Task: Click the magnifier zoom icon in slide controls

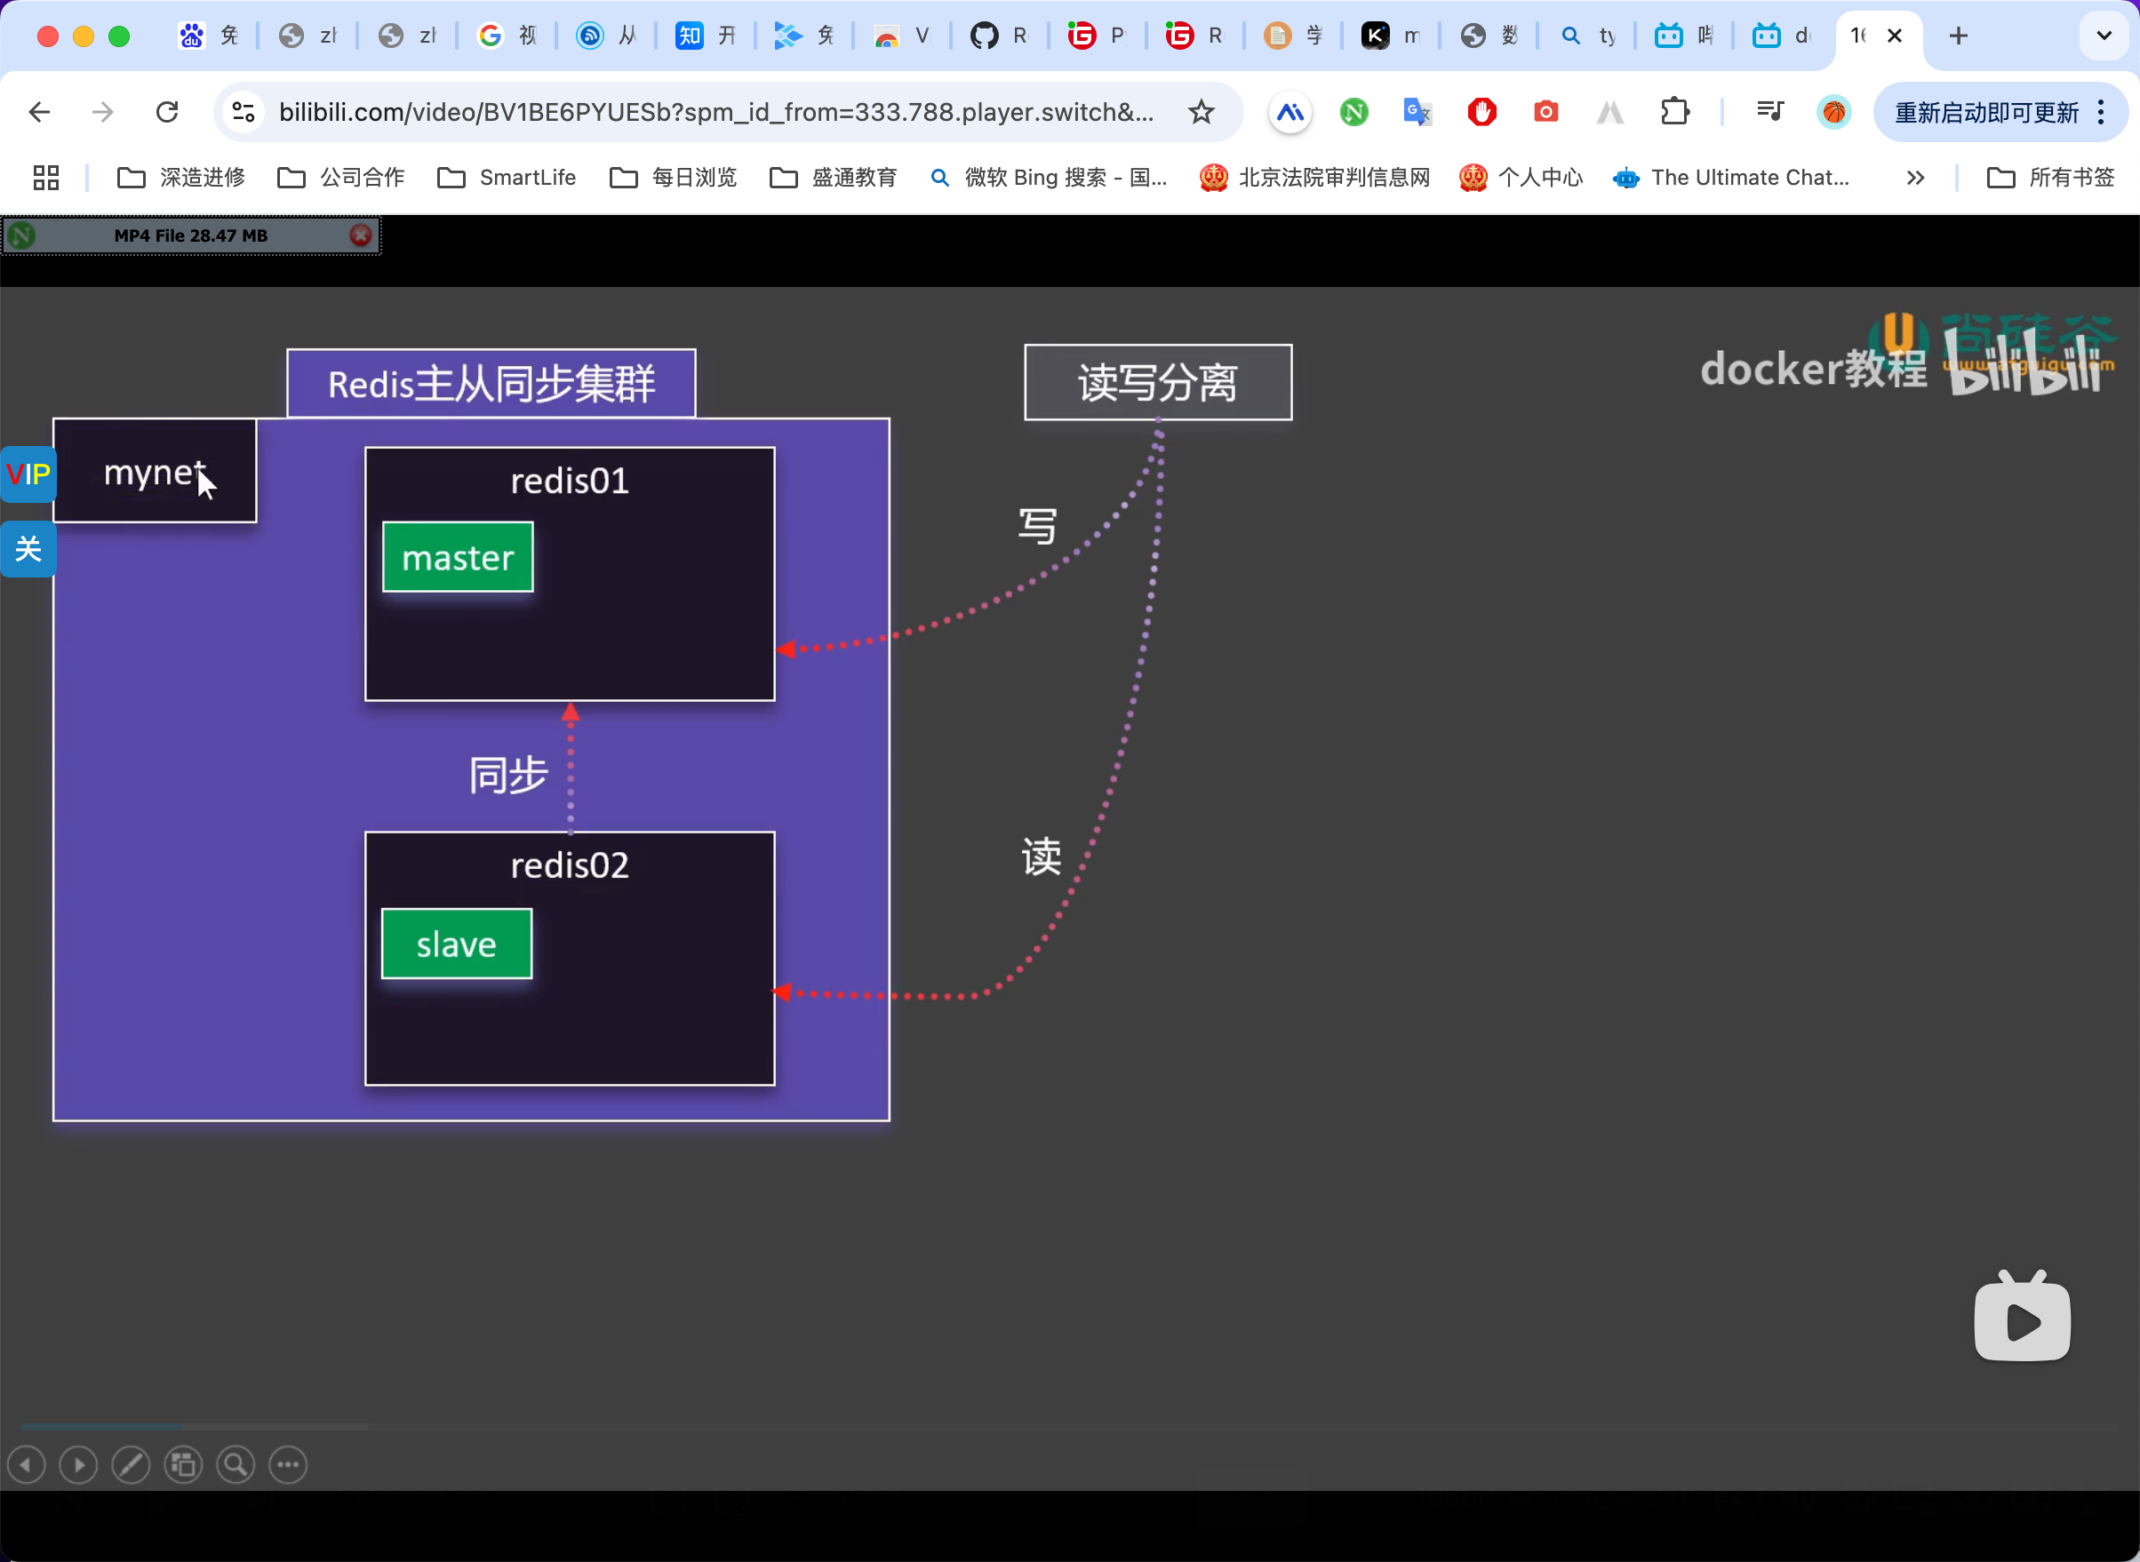Action: pyautogui.click(x=236, y=1465)
